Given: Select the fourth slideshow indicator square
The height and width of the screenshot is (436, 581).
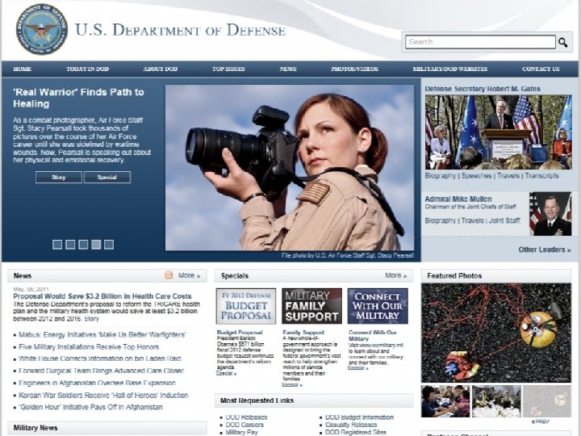Looking at the screenshot, I should pyautogui.click(x=96, y=245).
